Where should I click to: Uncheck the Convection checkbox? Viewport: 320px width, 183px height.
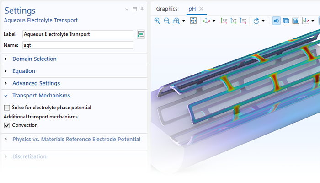(x=7, y=125)
